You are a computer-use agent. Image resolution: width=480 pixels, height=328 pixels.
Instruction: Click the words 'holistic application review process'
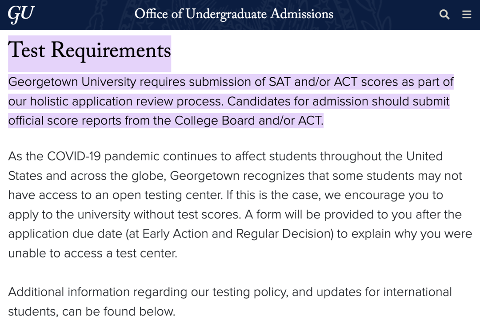[x=126, y=102]
